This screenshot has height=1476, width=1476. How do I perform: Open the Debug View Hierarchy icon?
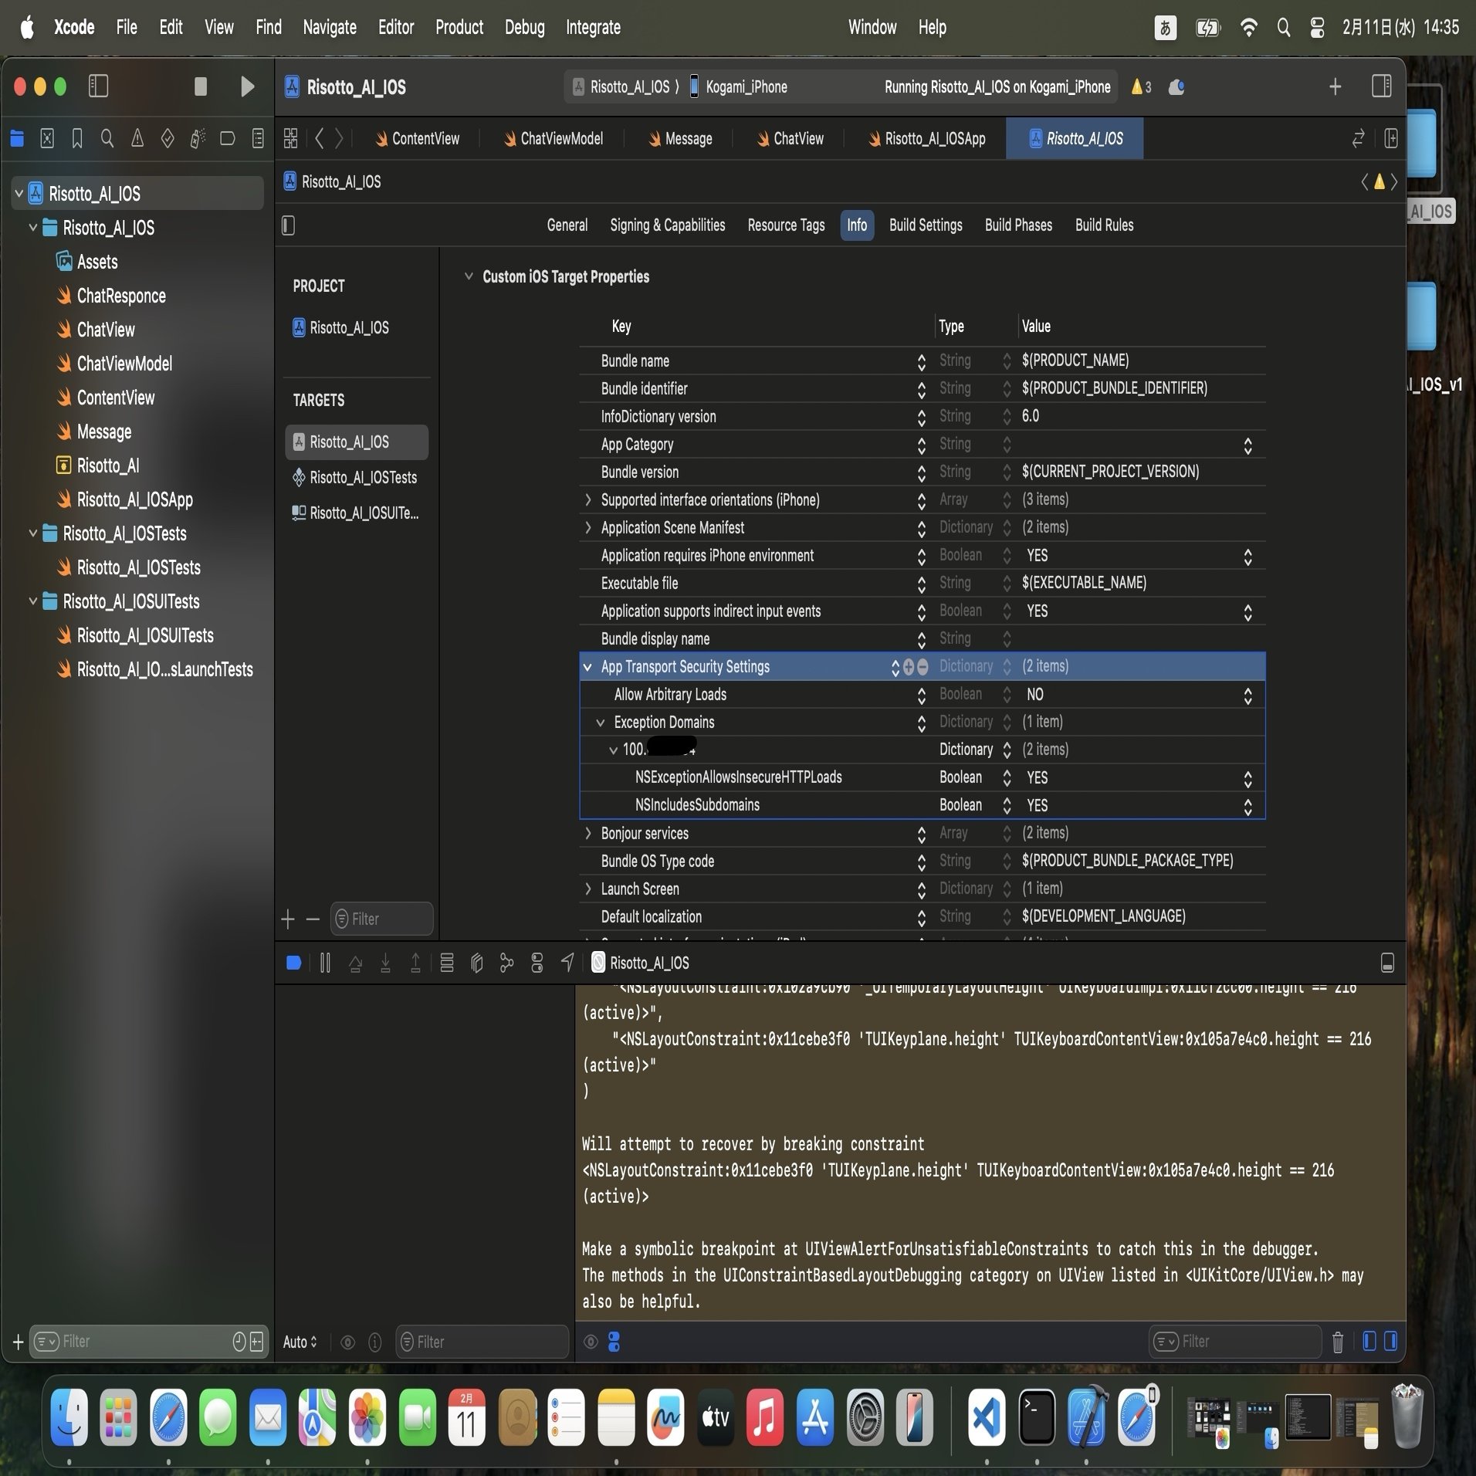477,963
